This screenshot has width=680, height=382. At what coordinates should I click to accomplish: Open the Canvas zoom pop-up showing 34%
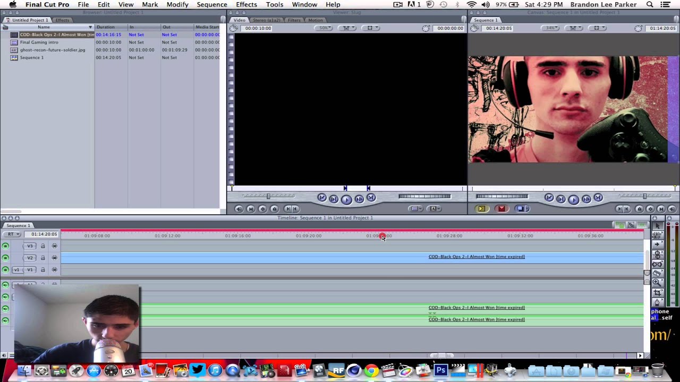550,28
